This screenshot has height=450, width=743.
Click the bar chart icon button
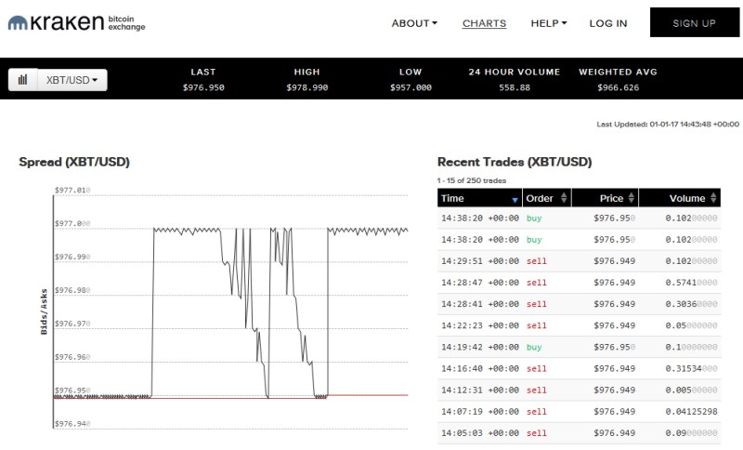[x=22, y=80]
